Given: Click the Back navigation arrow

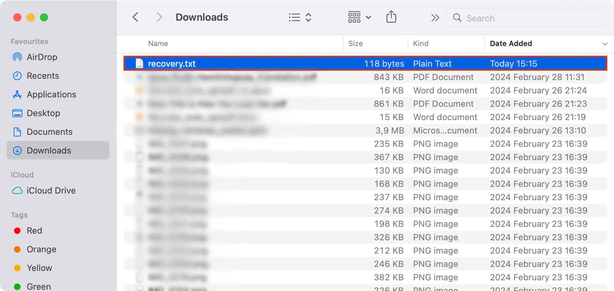Looking at the screenshot, I should (135, 17).
